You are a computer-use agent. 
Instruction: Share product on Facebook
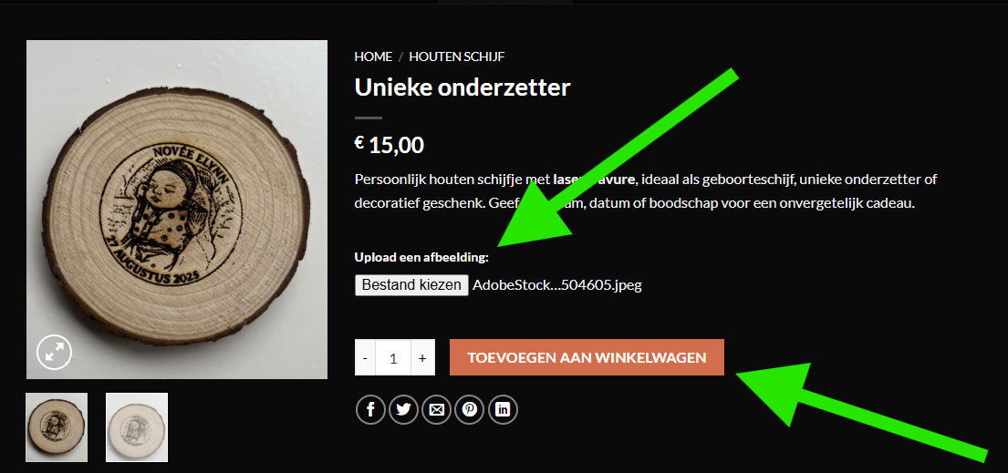pos(371,409)
